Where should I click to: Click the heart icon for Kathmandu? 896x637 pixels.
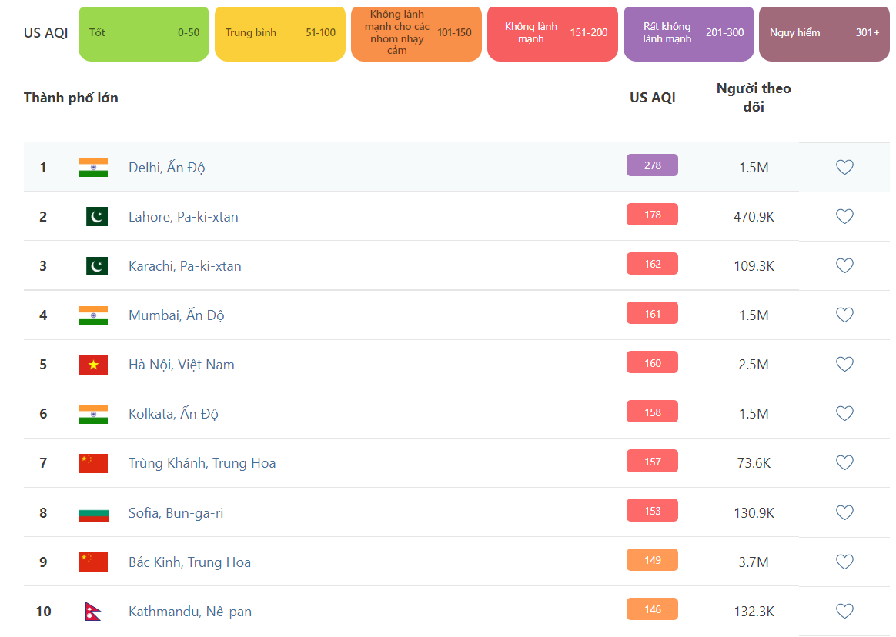(844, 611)
